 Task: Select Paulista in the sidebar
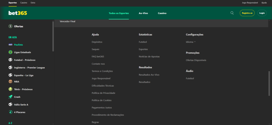(x=18, y=44)
